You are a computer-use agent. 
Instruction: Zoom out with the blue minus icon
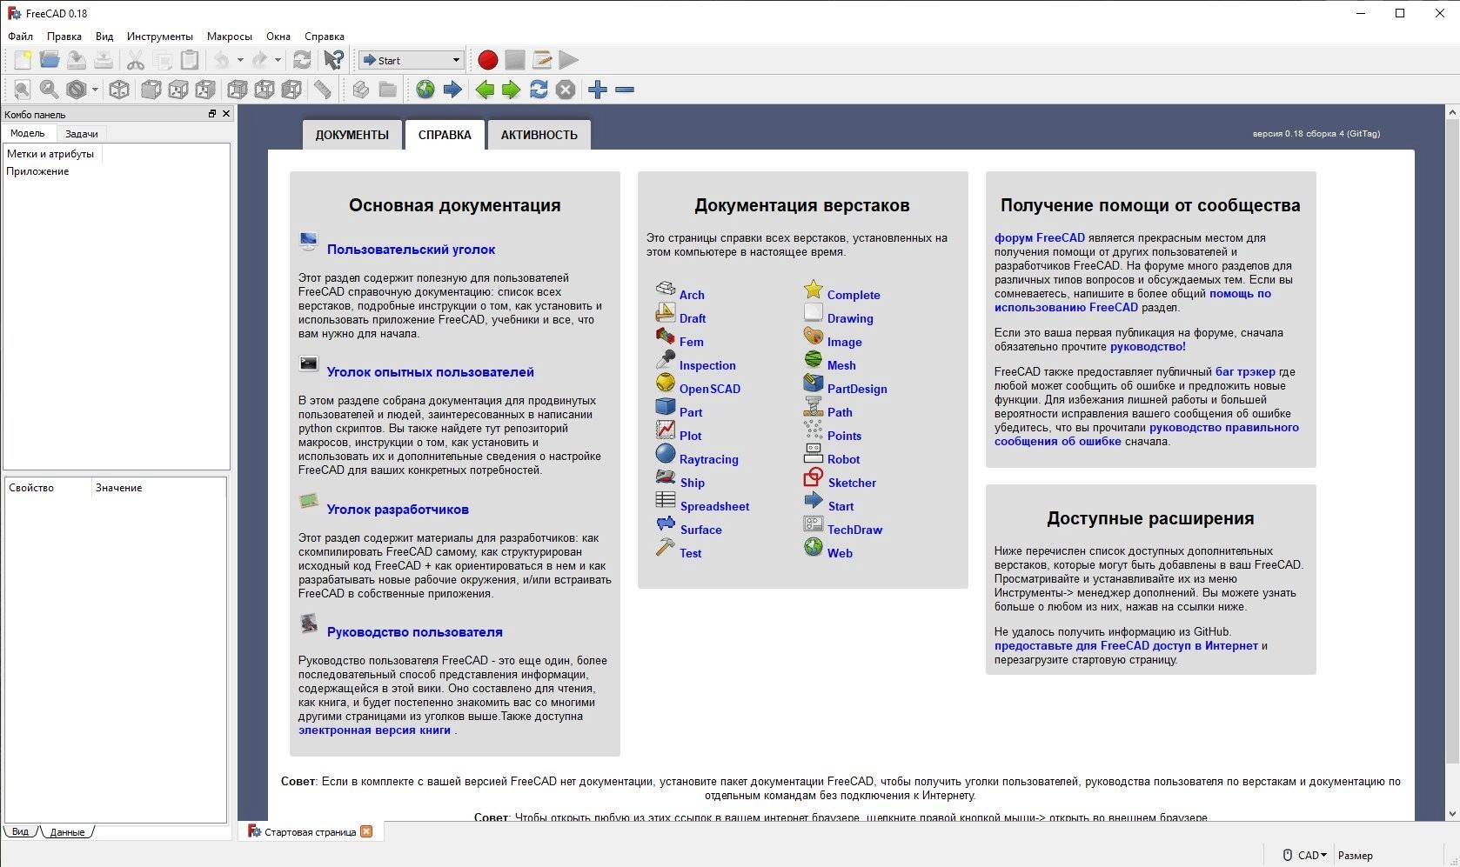click(x=625, y=90)
